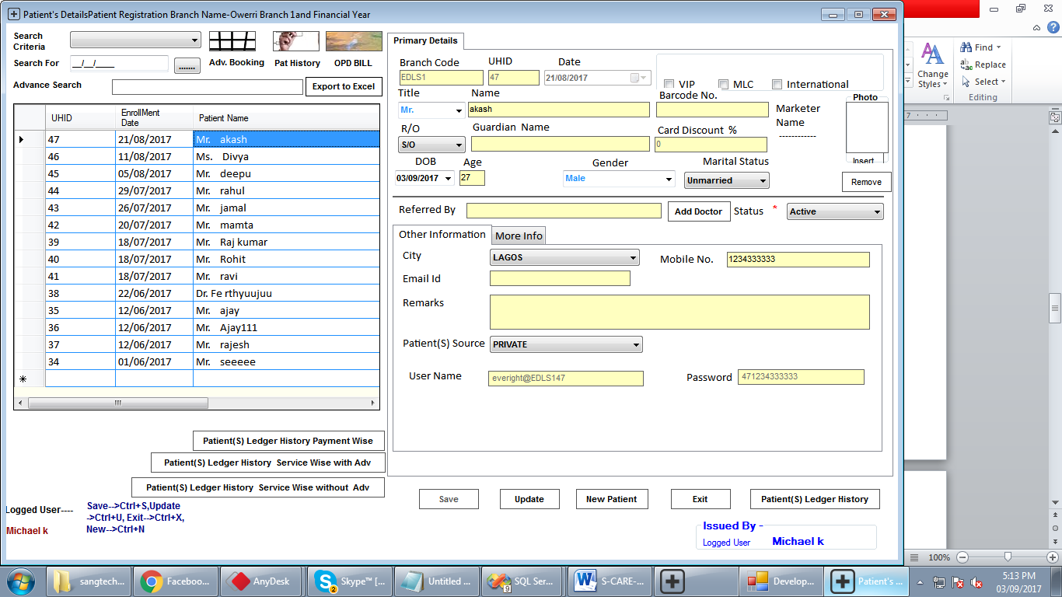Open the DOB date picker dropdown

click(449, 178)
